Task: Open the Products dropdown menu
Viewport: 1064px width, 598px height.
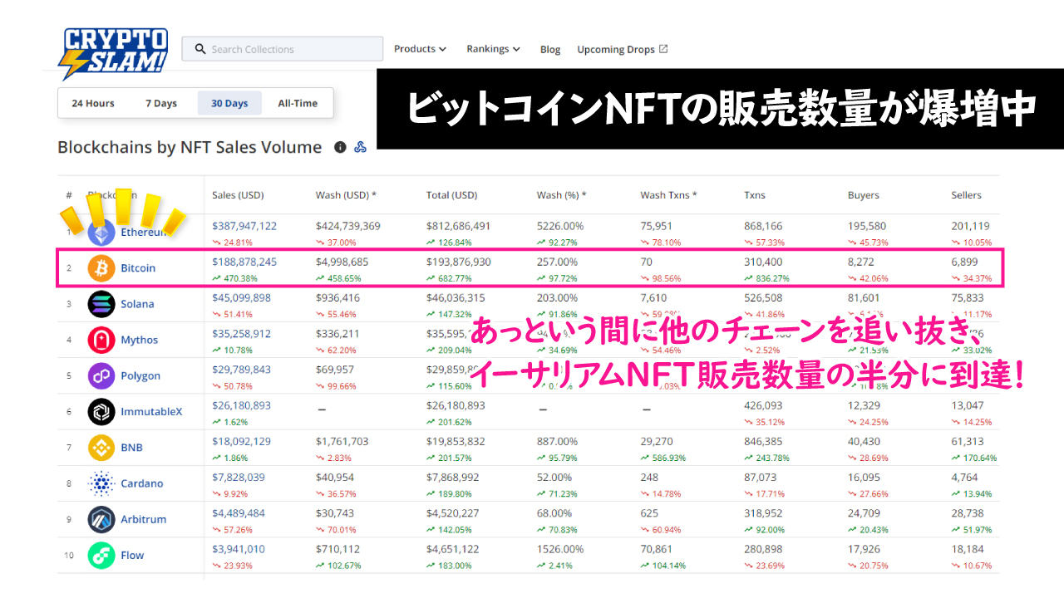Action: pyautogui.click(x=420, y=49)
